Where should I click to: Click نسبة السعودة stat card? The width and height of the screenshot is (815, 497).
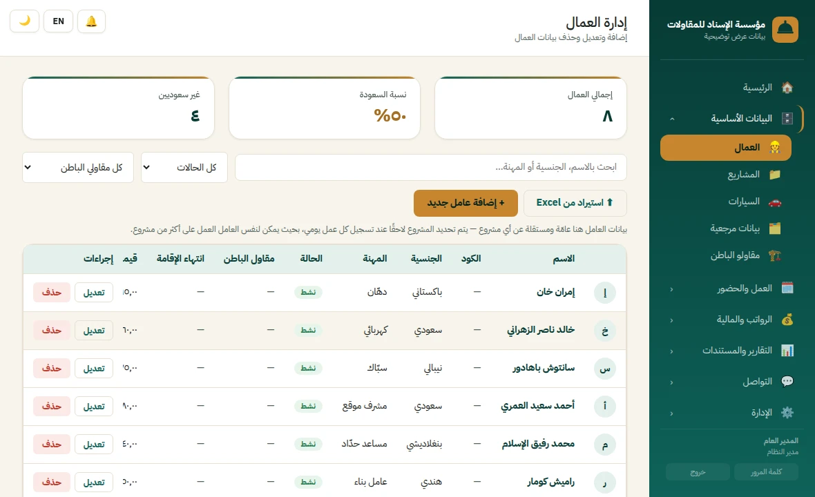tap(325, 108)
